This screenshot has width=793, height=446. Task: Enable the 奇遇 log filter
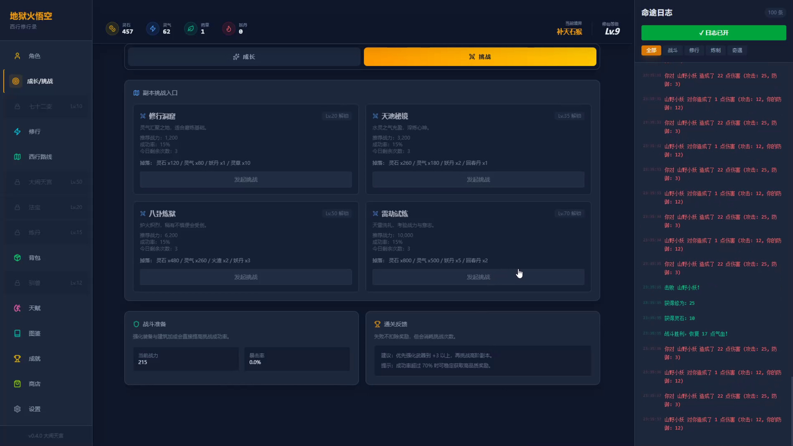pos(737,50)
